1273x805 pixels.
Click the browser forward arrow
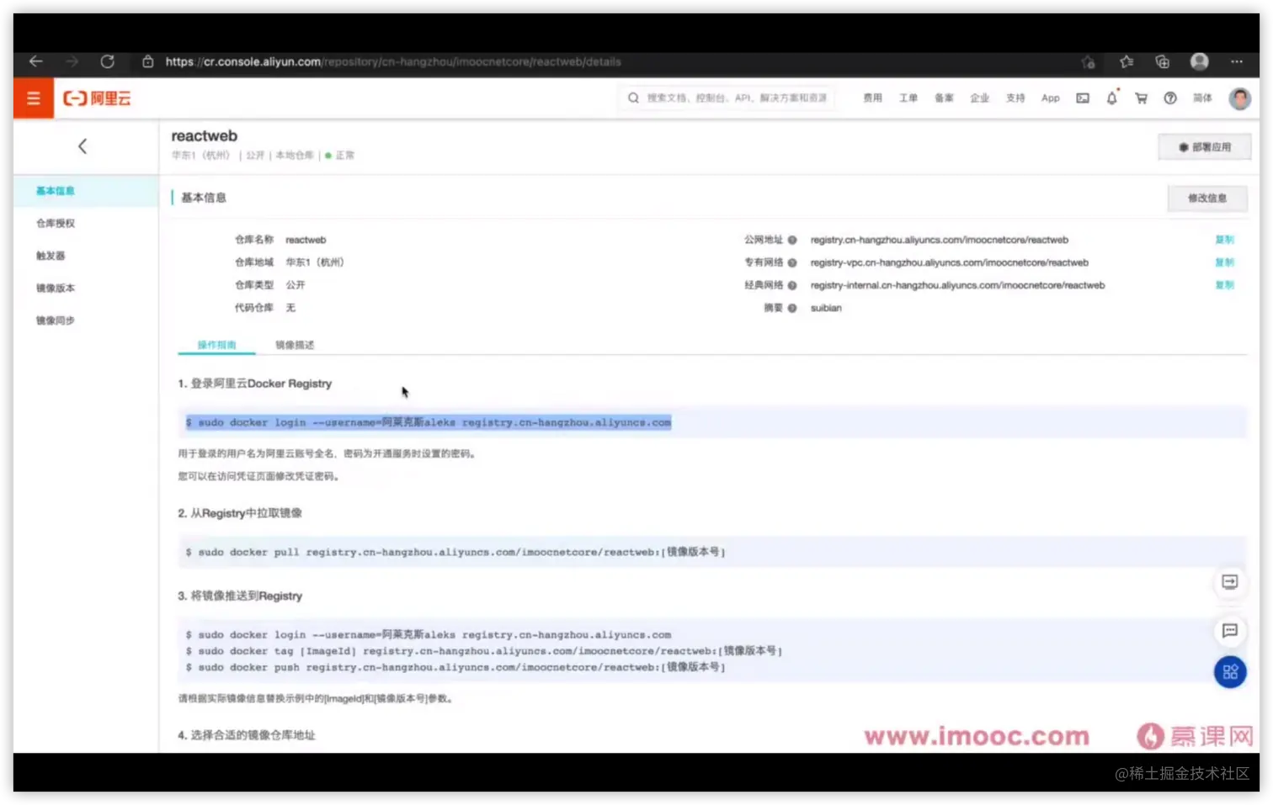[72, 61]
